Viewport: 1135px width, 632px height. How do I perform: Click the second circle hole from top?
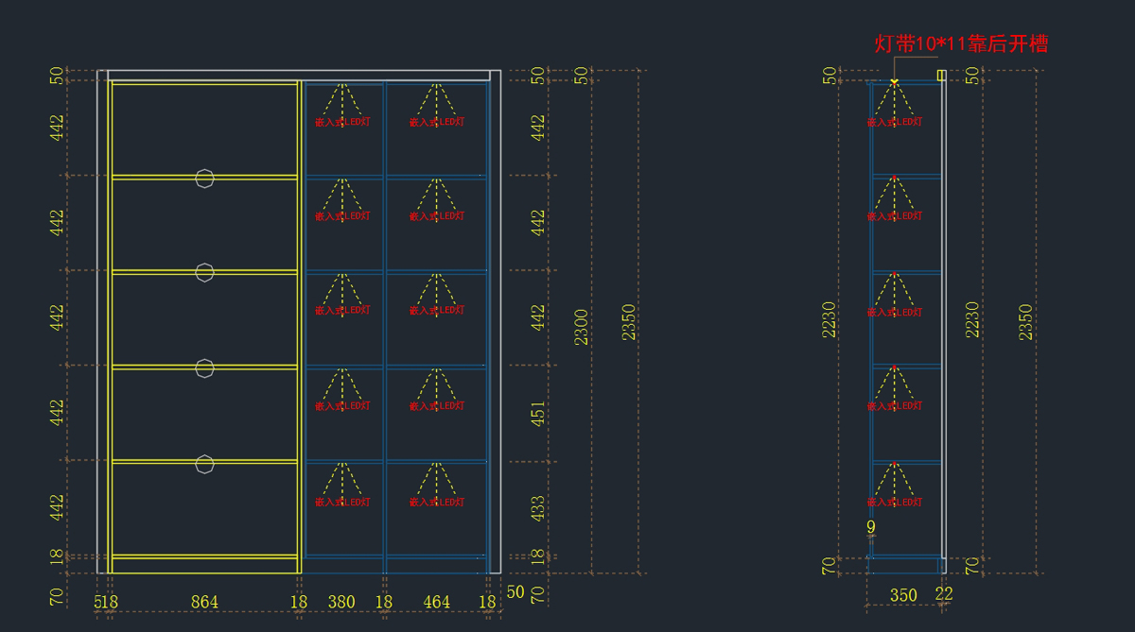[x=205, y=272]
